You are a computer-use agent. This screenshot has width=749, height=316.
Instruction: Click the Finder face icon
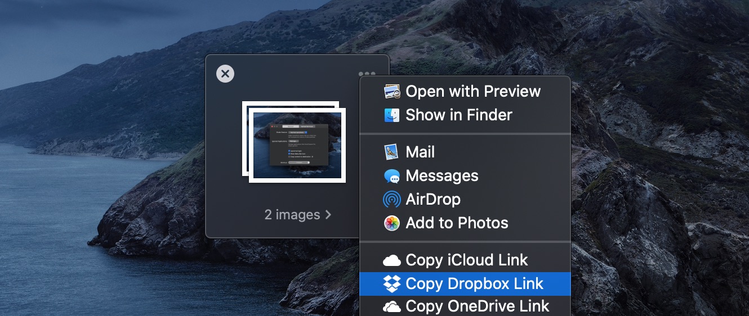(392, 115)
